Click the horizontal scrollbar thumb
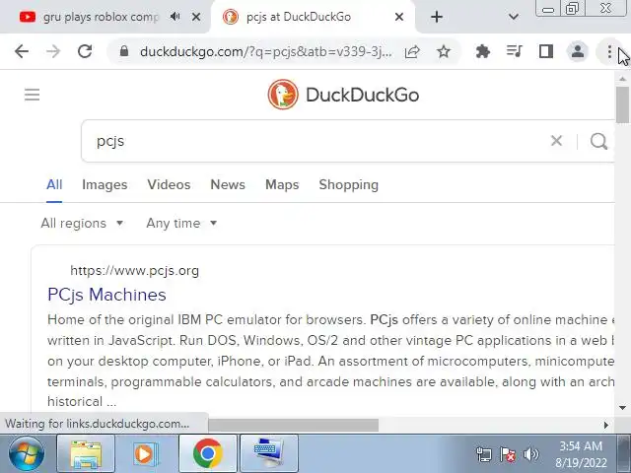Screen dimensions: 631x473 click(294, 425)
